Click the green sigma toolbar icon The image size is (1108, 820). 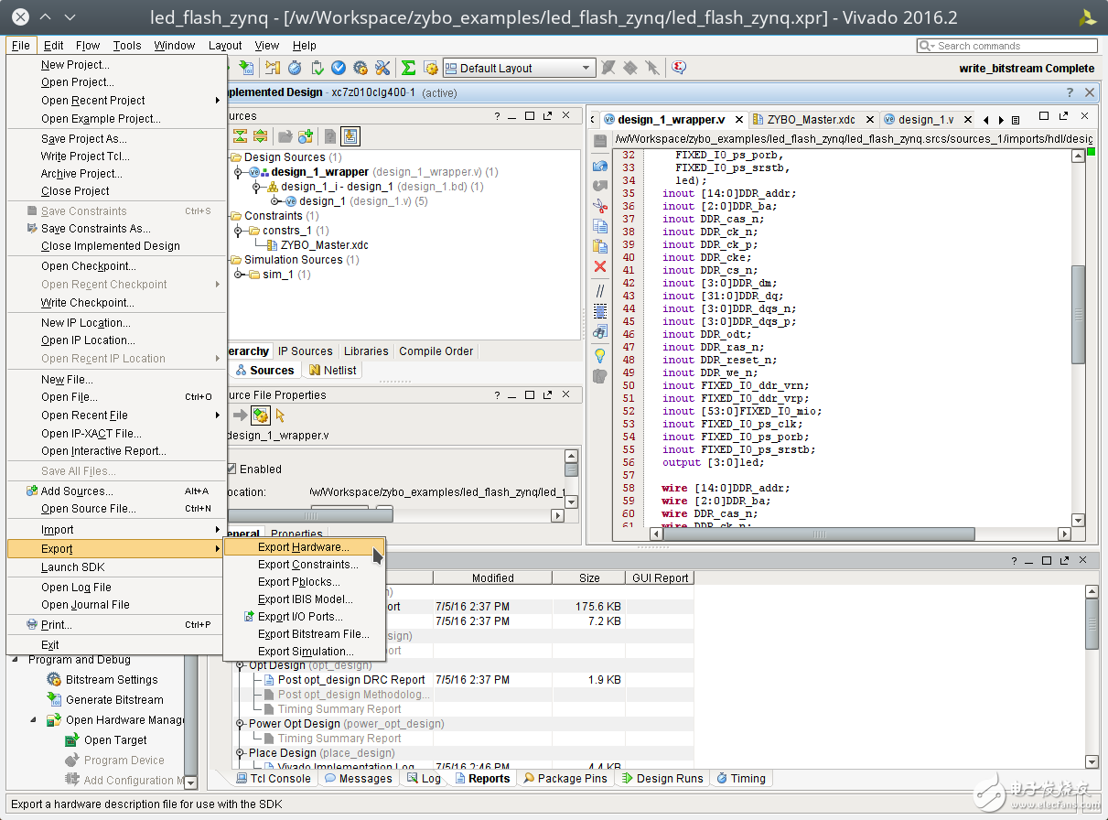(409, 68)
